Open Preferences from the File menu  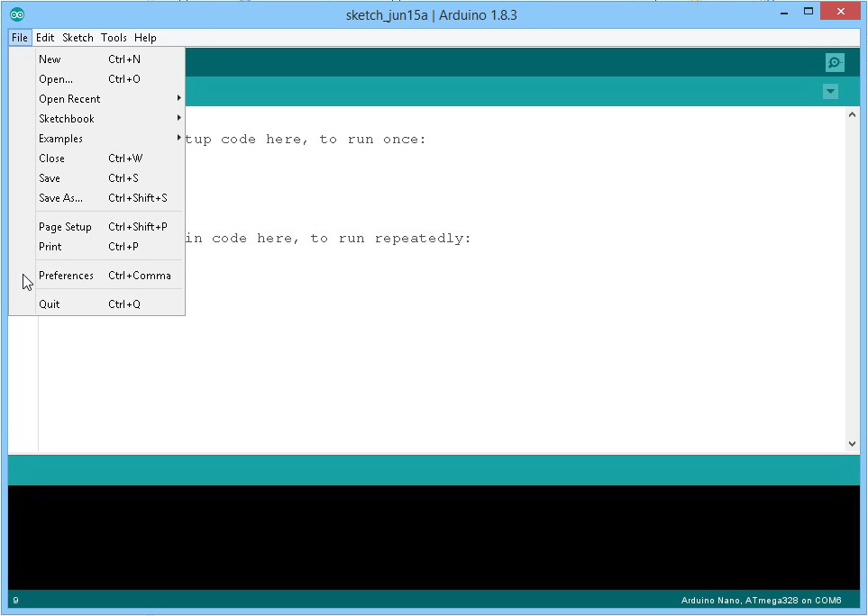click(66, 276)
